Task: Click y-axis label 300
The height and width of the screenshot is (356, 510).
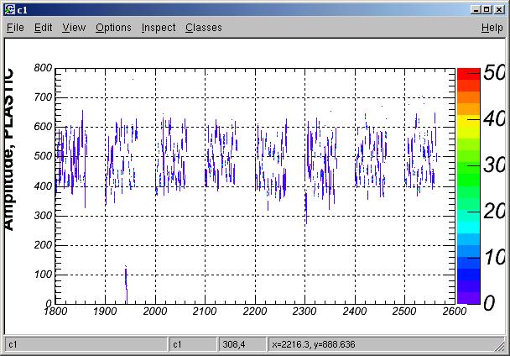Action: click(x=43, y=216)
